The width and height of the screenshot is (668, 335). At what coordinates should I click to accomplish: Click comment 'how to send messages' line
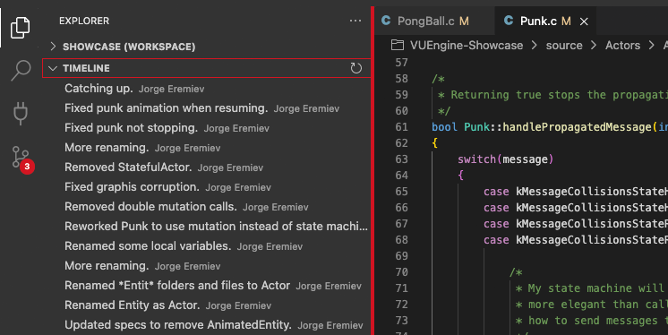[591, 321]
